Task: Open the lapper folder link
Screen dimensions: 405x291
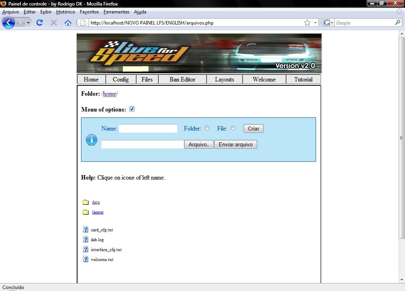Action: 98,212
